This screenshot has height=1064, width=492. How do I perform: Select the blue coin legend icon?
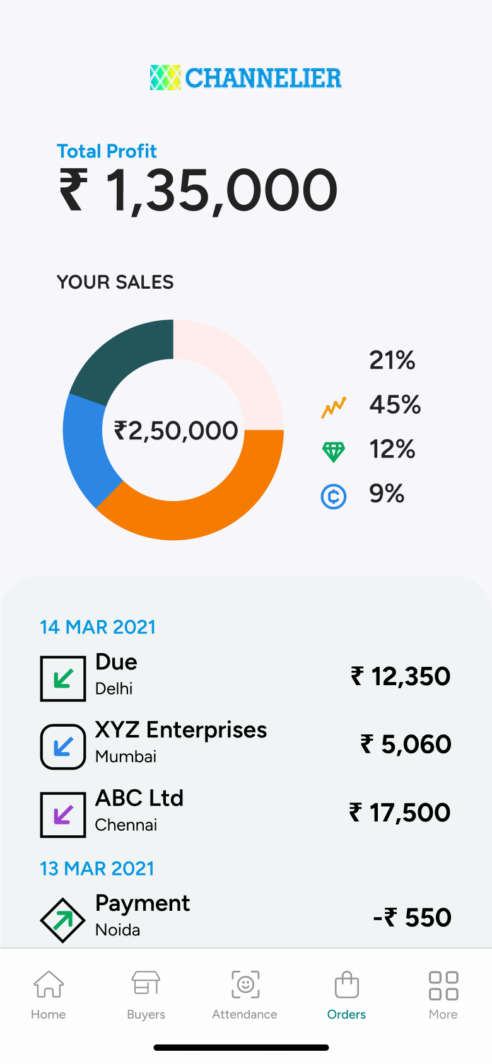point(334,497)
